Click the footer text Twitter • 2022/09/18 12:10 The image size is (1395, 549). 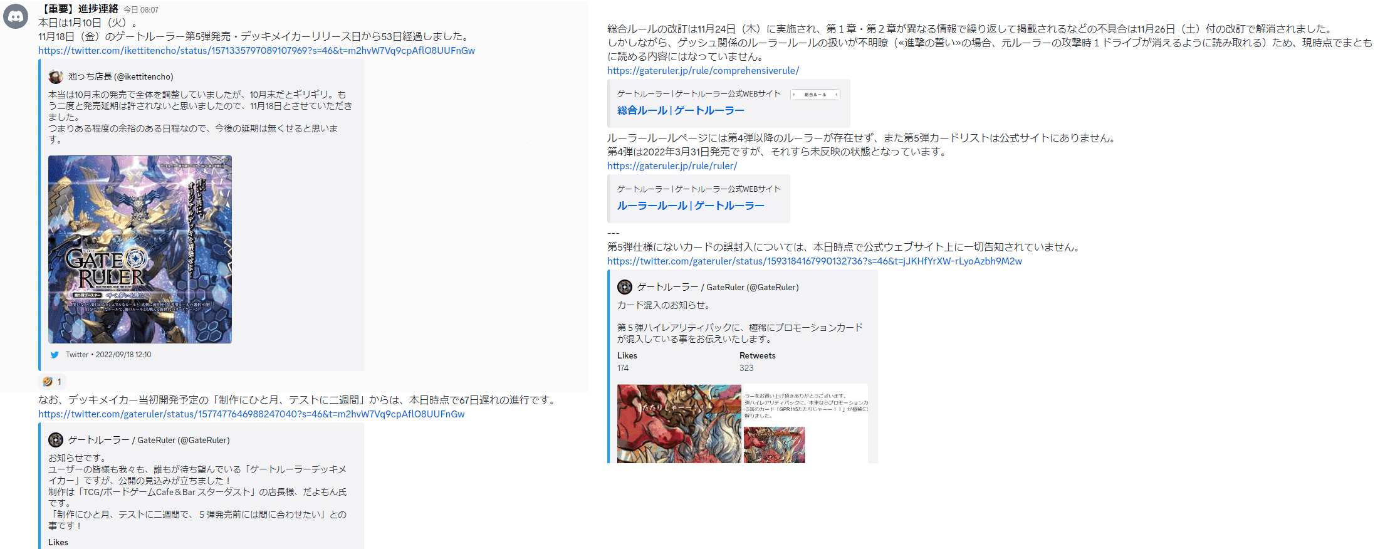click(x=108, y=355)
